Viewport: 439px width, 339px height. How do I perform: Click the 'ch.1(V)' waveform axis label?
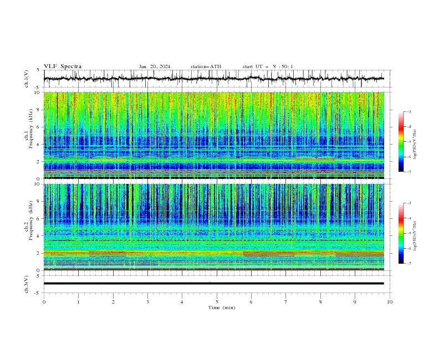click(27, 79)
